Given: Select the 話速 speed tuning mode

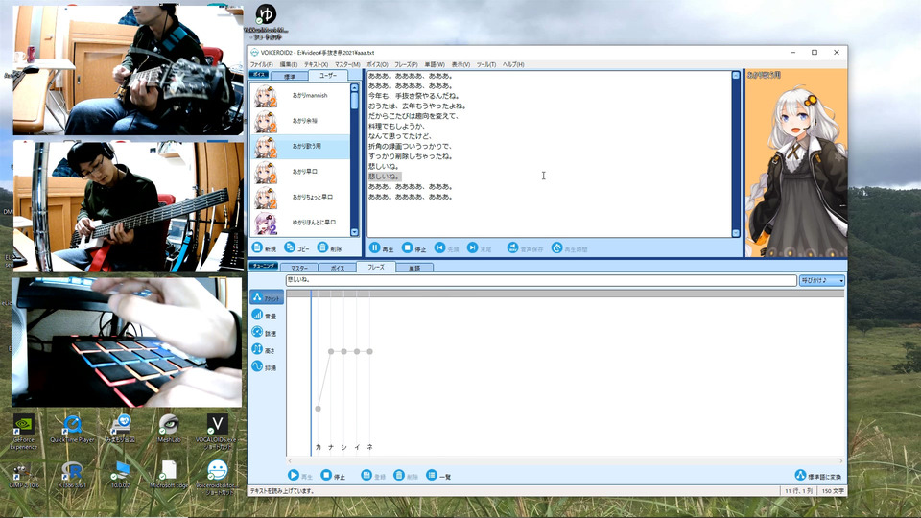Looking at the screenshot, I should tap(267, 333).
